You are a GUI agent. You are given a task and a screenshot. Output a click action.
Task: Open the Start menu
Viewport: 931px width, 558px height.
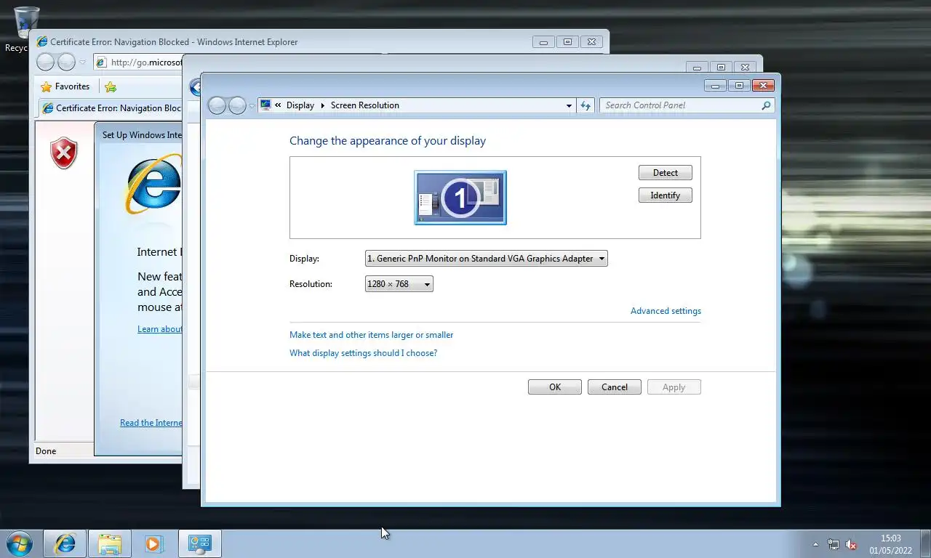(19, 543)
